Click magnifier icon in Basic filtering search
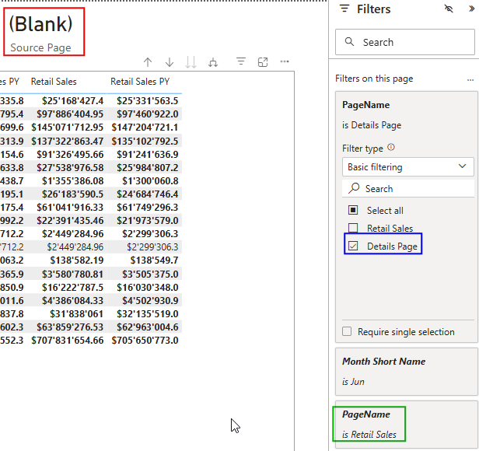 point(355,188)
